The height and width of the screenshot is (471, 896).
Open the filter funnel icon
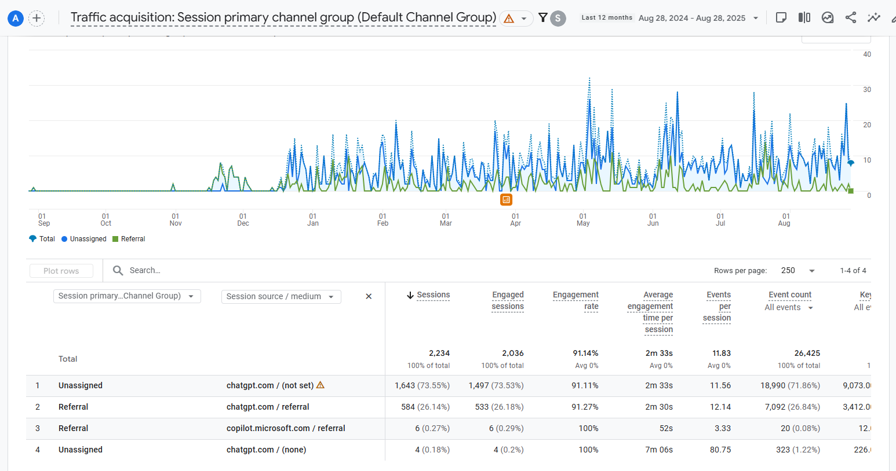pos(542,18)
